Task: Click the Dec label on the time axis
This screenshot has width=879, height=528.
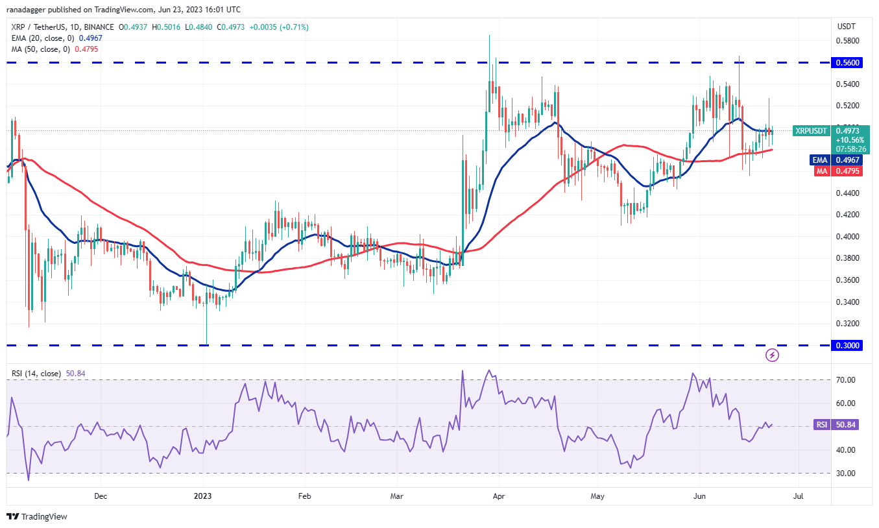Action: point(101,497)
